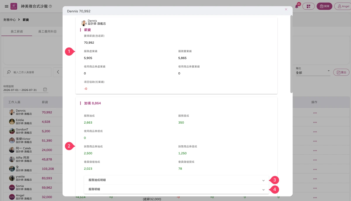
Task: Open the Angel user account button
Action: click(343, 6)
